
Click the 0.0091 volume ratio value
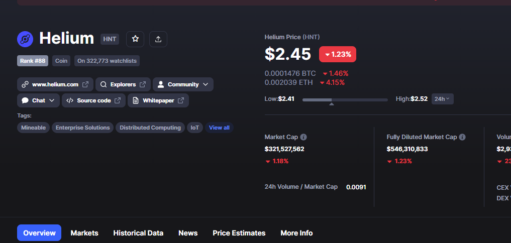coord(356,187)
